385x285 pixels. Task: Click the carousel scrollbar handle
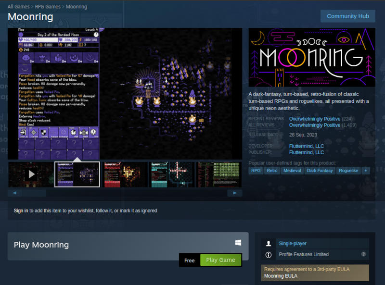[34, 192]
